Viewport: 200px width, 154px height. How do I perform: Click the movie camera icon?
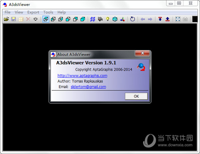(100, 19)
